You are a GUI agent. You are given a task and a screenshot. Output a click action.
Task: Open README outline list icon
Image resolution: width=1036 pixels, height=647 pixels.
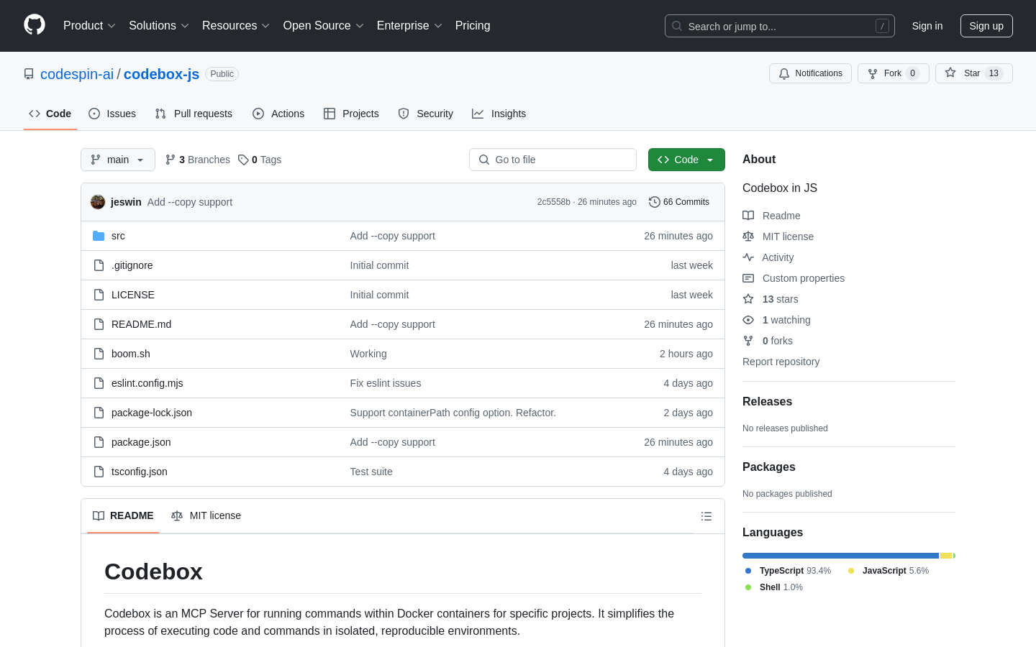[x=706, y=516]
